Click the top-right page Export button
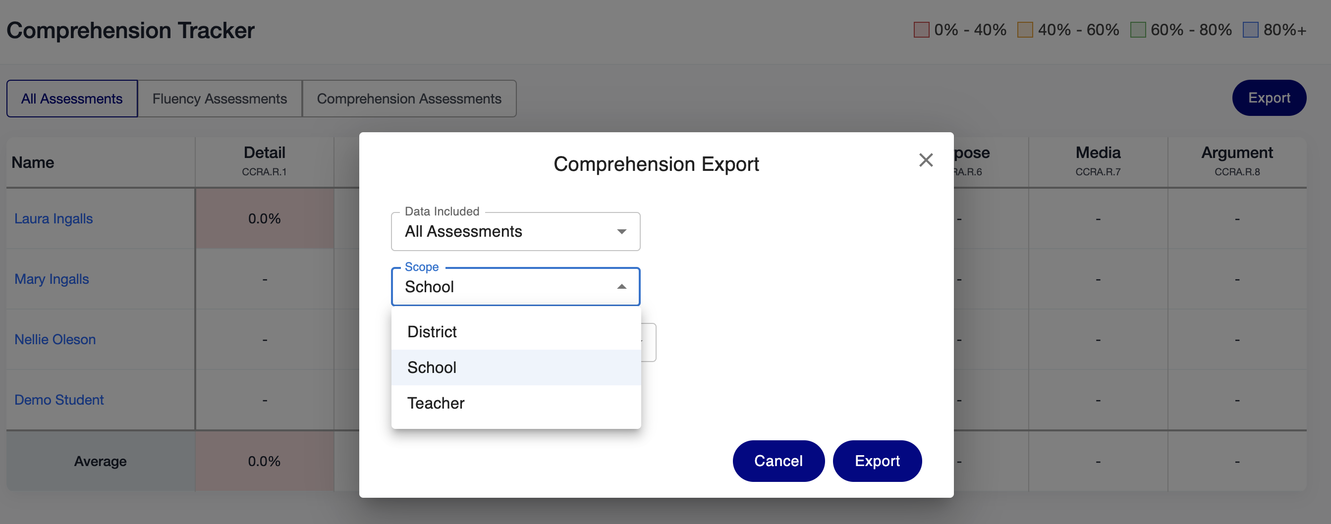This screenshot has width=1331, height=524. [x=1269, y=98]
